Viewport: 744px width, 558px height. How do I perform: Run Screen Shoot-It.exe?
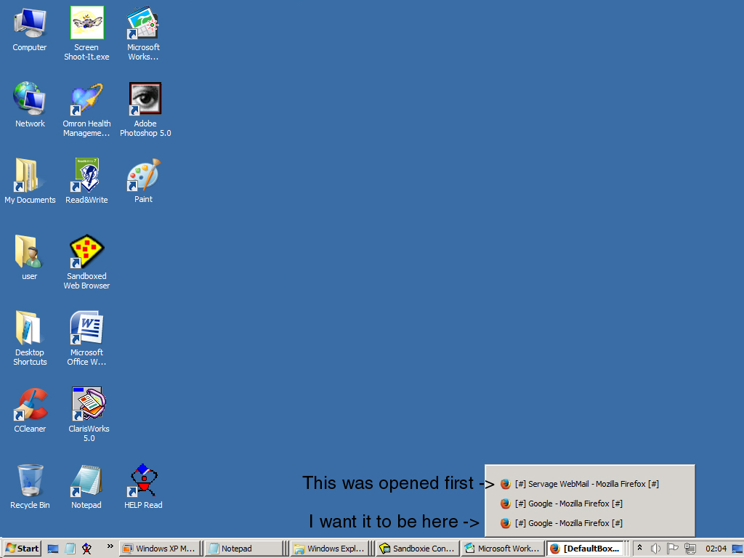[86, 22]
